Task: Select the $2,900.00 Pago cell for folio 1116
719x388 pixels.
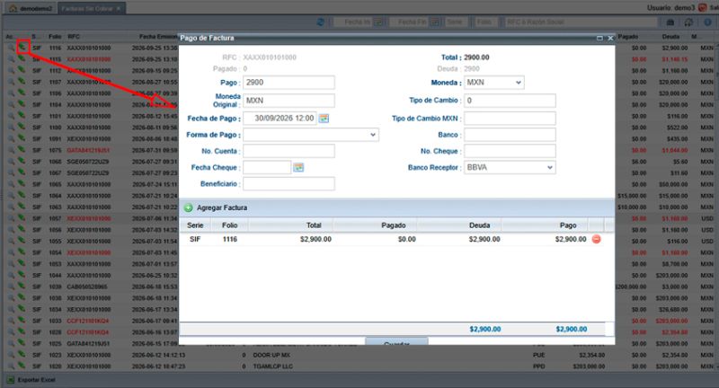Action: click(x=570, y=239)
